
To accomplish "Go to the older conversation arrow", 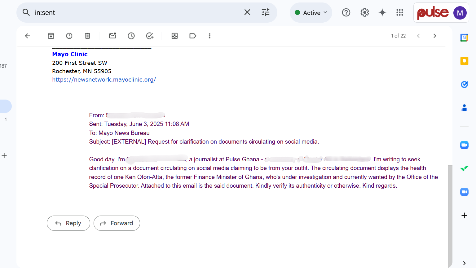I will [435, 36].
